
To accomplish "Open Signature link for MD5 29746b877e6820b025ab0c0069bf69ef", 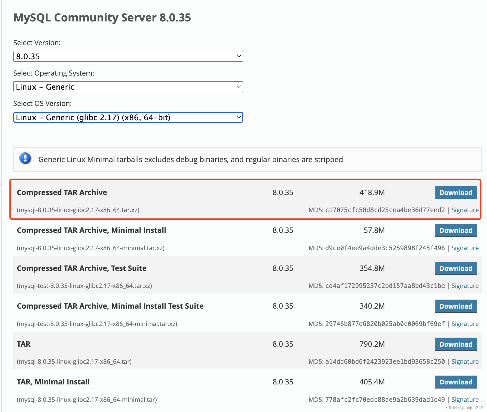I will [465, 324].
